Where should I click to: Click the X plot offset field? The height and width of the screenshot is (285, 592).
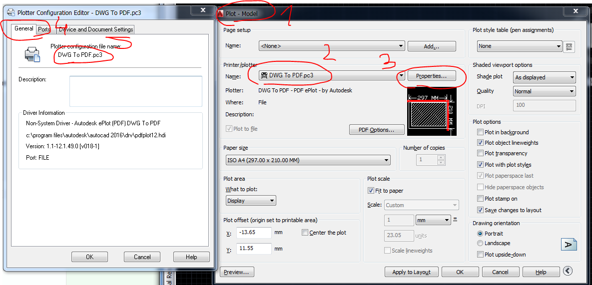tap(254, 233)
